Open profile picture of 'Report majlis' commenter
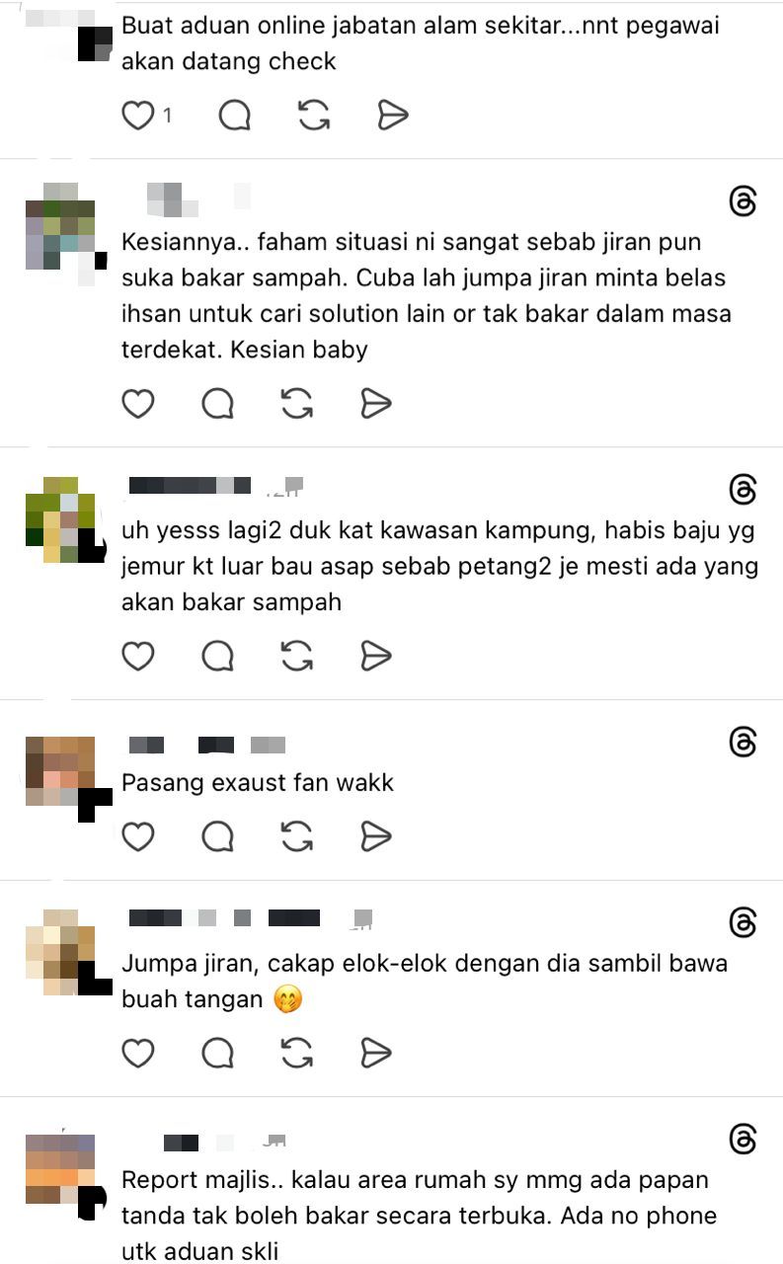The width and height of the screenshot is (783, 1264). pos(61,1169)
